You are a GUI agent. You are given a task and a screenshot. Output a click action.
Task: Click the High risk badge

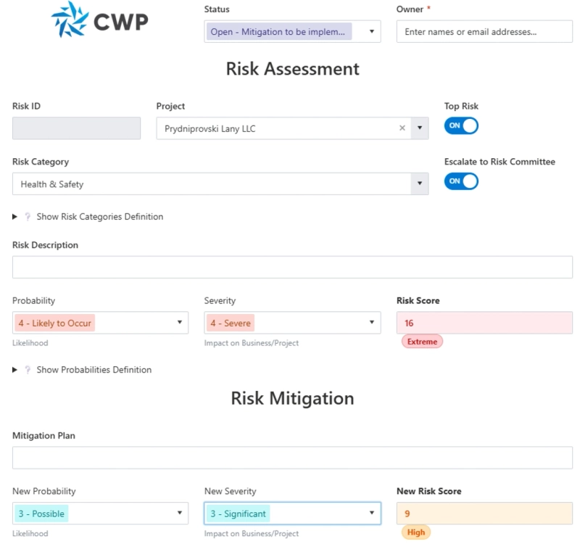pos(415,532)
